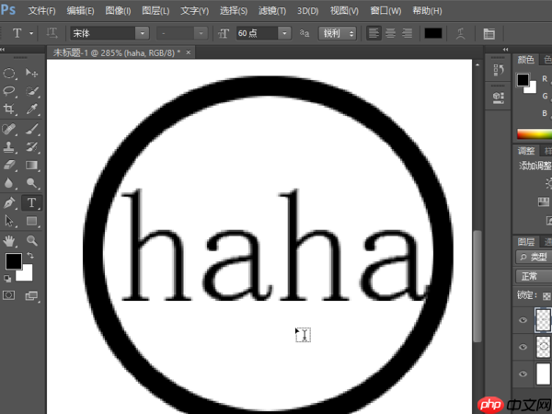Open the anti-aliasing dropdown (锐利)
The image size is (552, 414).
pyautogui.click(x=338, y=33)
